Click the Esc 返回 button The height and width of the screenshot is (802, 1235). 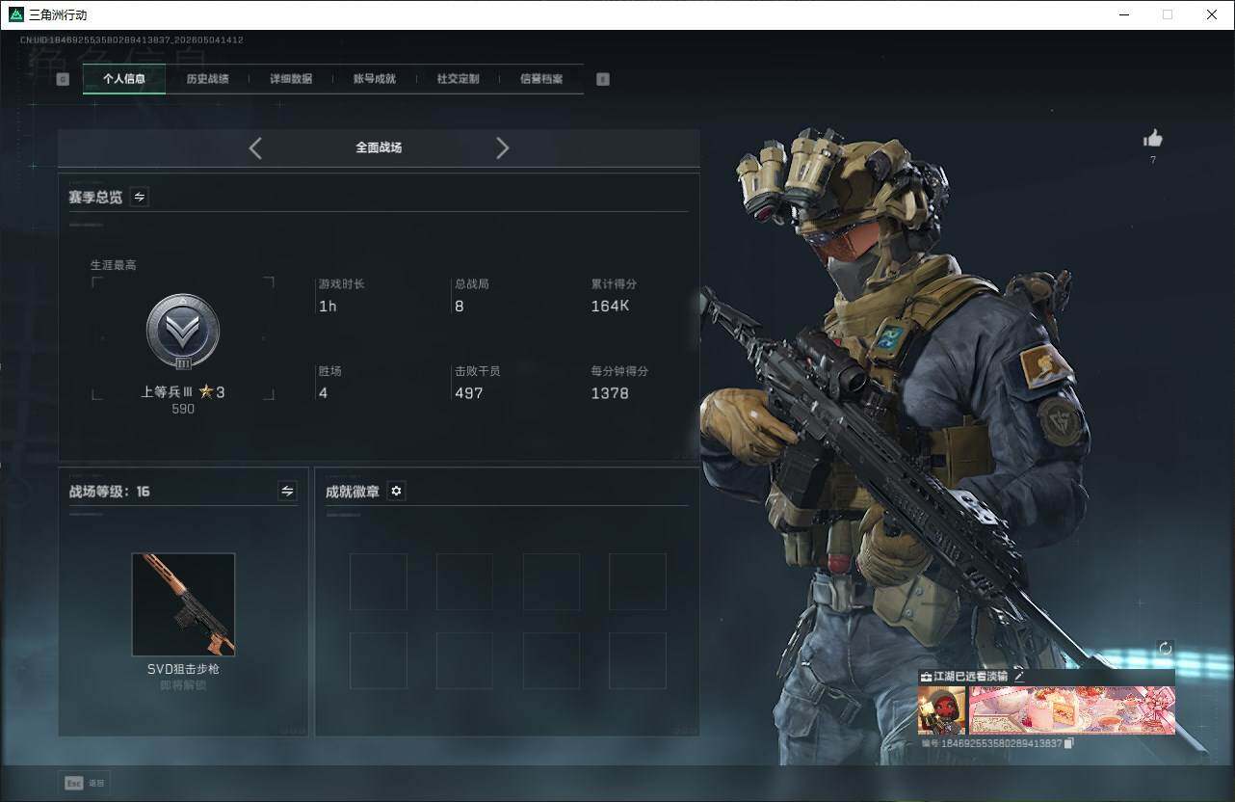click(x=84, y=783)
